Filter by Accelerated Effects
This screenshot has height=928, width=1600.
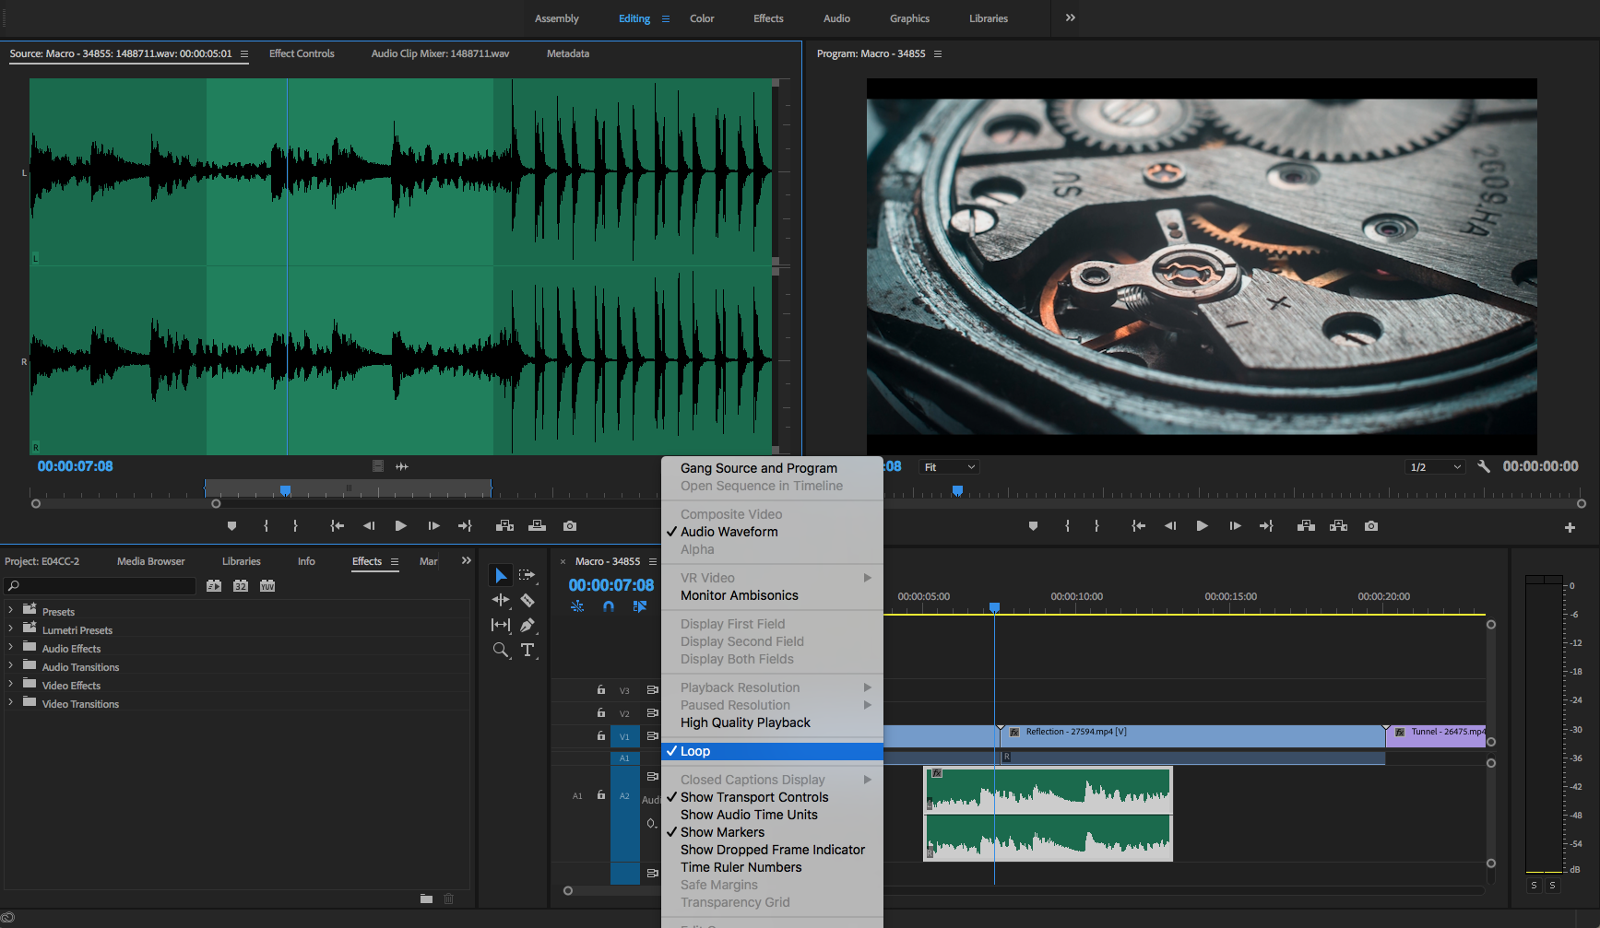[x=214, y=586]
